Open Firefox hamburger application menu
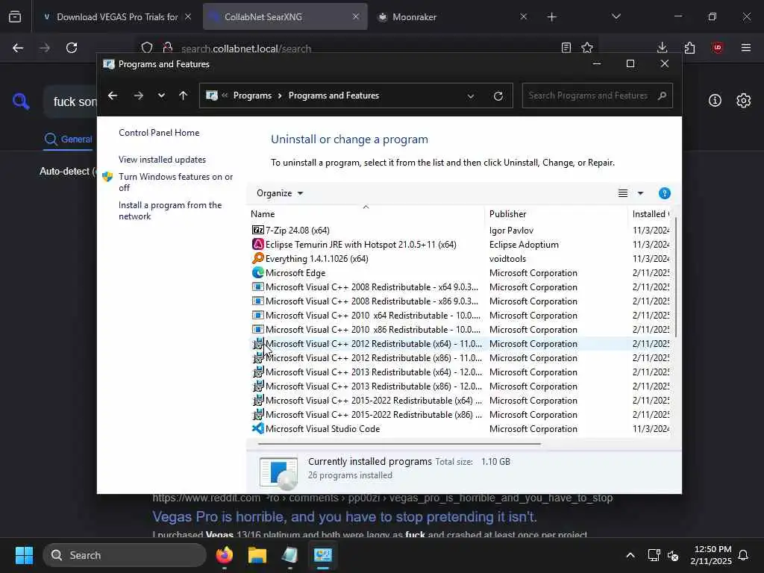Screen dimensions: 764x573 pos(746,48)
